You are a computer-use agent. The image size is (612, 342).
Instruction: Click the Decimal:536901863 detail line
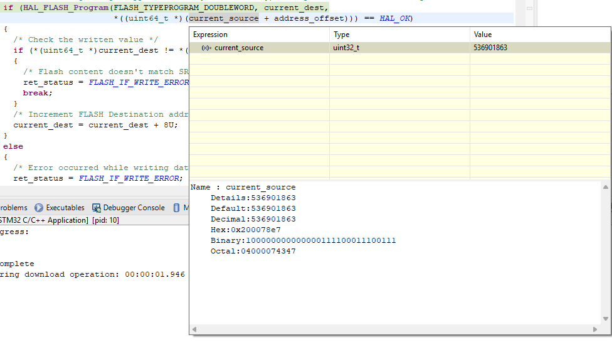click(x=253, y=219)
